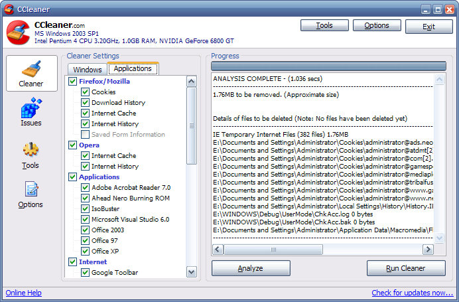
Task: Click settings list scroll down arrow
Action: [192, 272]
